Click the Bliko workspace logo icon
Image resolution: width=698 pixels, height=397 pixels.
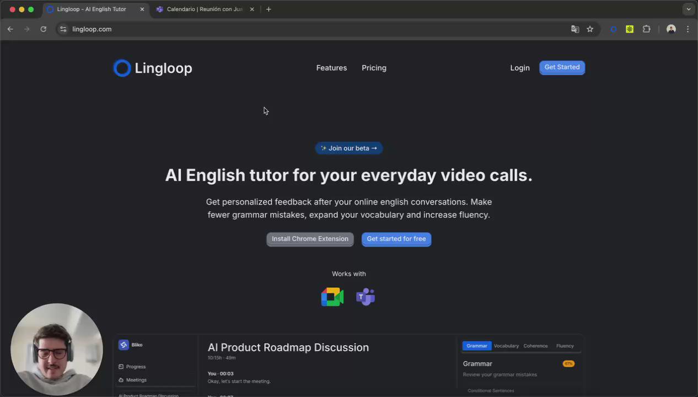[124, 345]
